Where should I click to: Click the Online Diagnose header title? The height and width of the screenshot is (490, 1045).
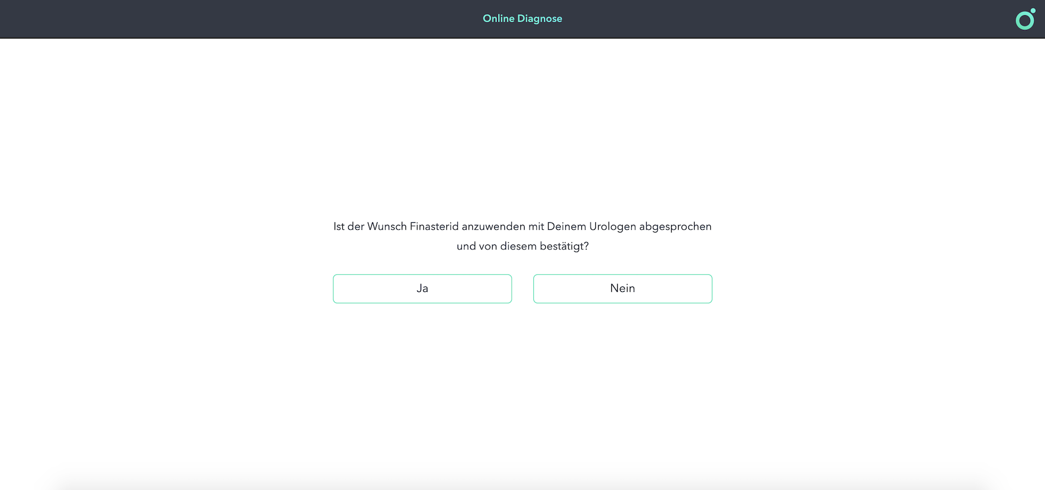point(522,19)
